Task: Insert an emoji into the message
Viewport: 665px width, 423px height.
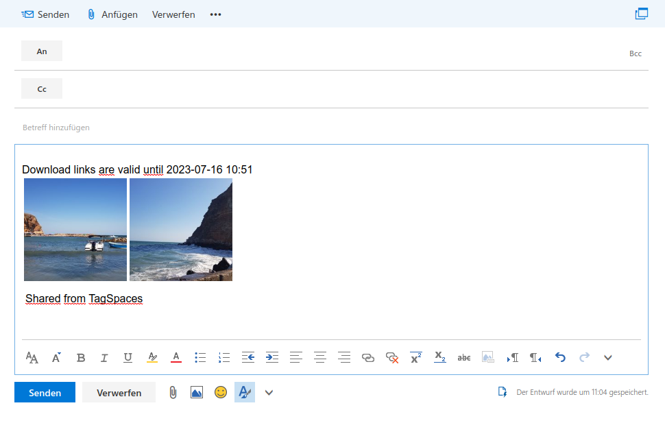Action: pyautogui.click(x=220, y=392)
